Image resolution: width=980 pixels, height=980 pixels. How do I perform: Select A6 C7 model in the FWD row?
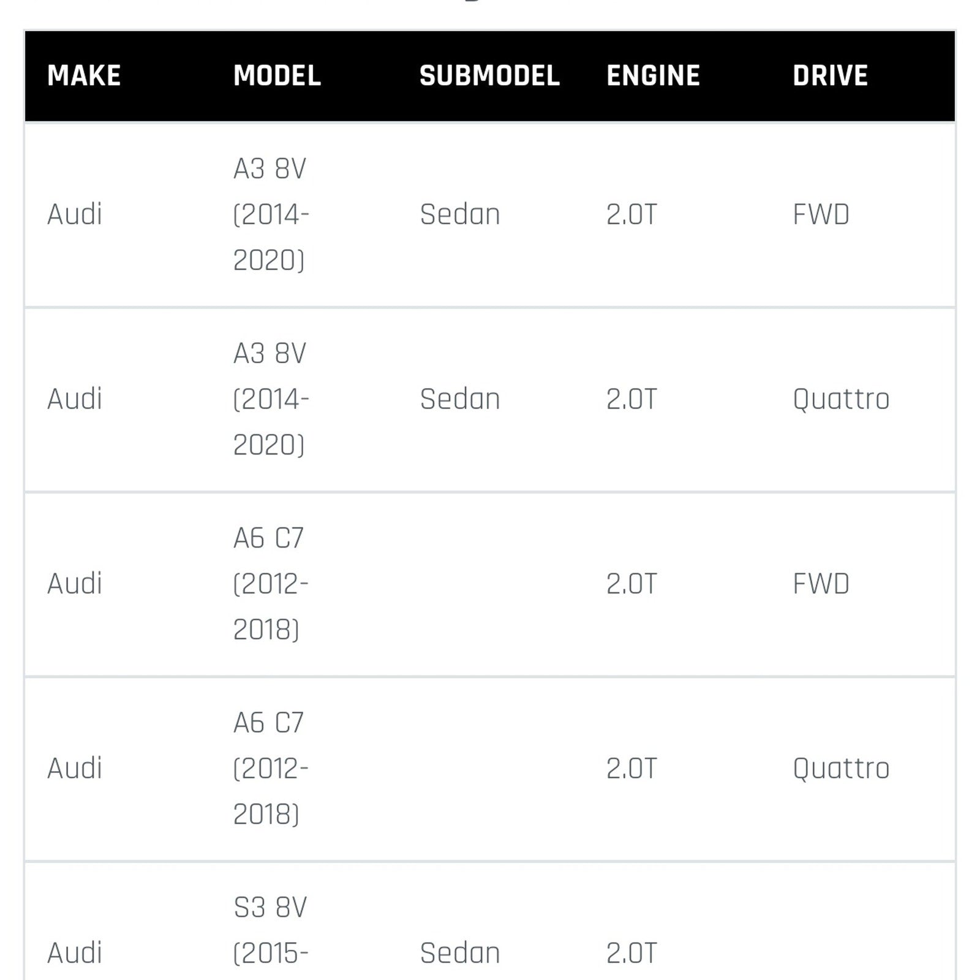pos(269,584)
